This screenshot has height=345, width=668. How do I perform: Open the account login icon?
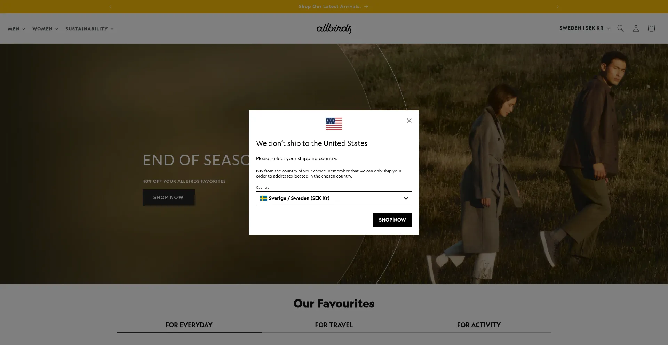pos(636,28)
